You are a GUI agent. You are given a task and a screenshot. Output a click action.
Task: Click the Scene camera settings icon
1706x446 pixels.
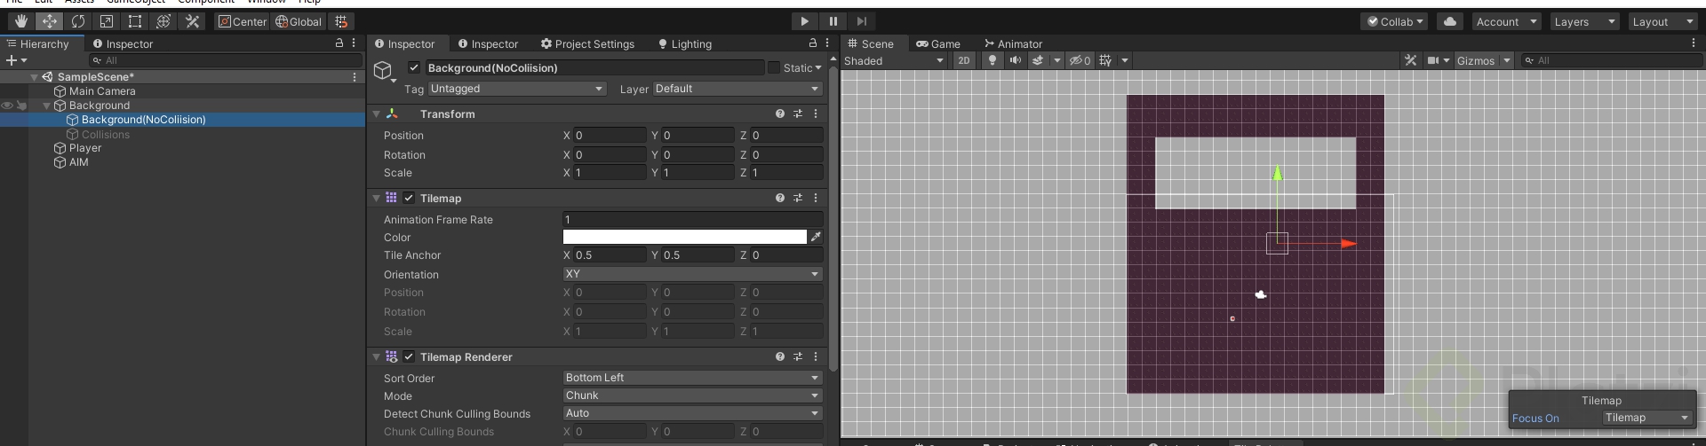tap(1433, 60)
